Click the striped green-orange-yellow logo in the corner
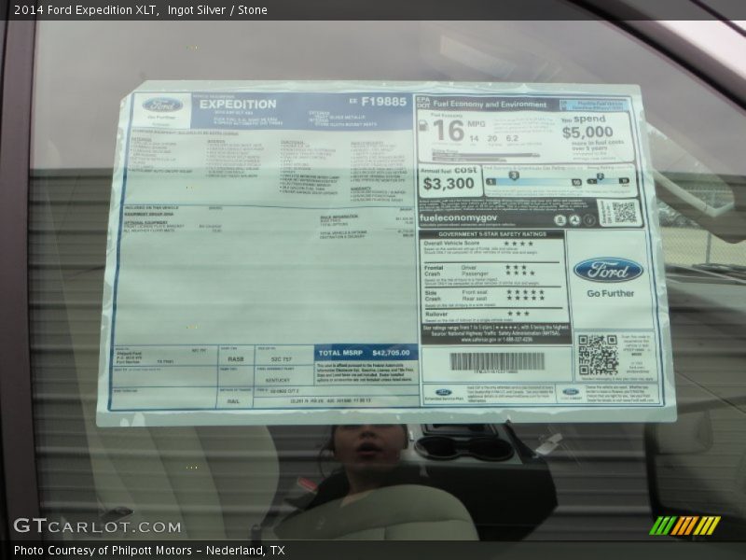This screenshot has height=560, width=746. (684, 525)
